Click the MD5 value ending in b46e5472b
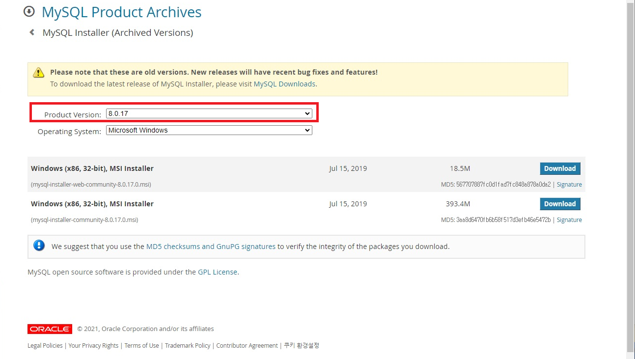This screenshot has width=635, height=359. (x=503, y=220)
